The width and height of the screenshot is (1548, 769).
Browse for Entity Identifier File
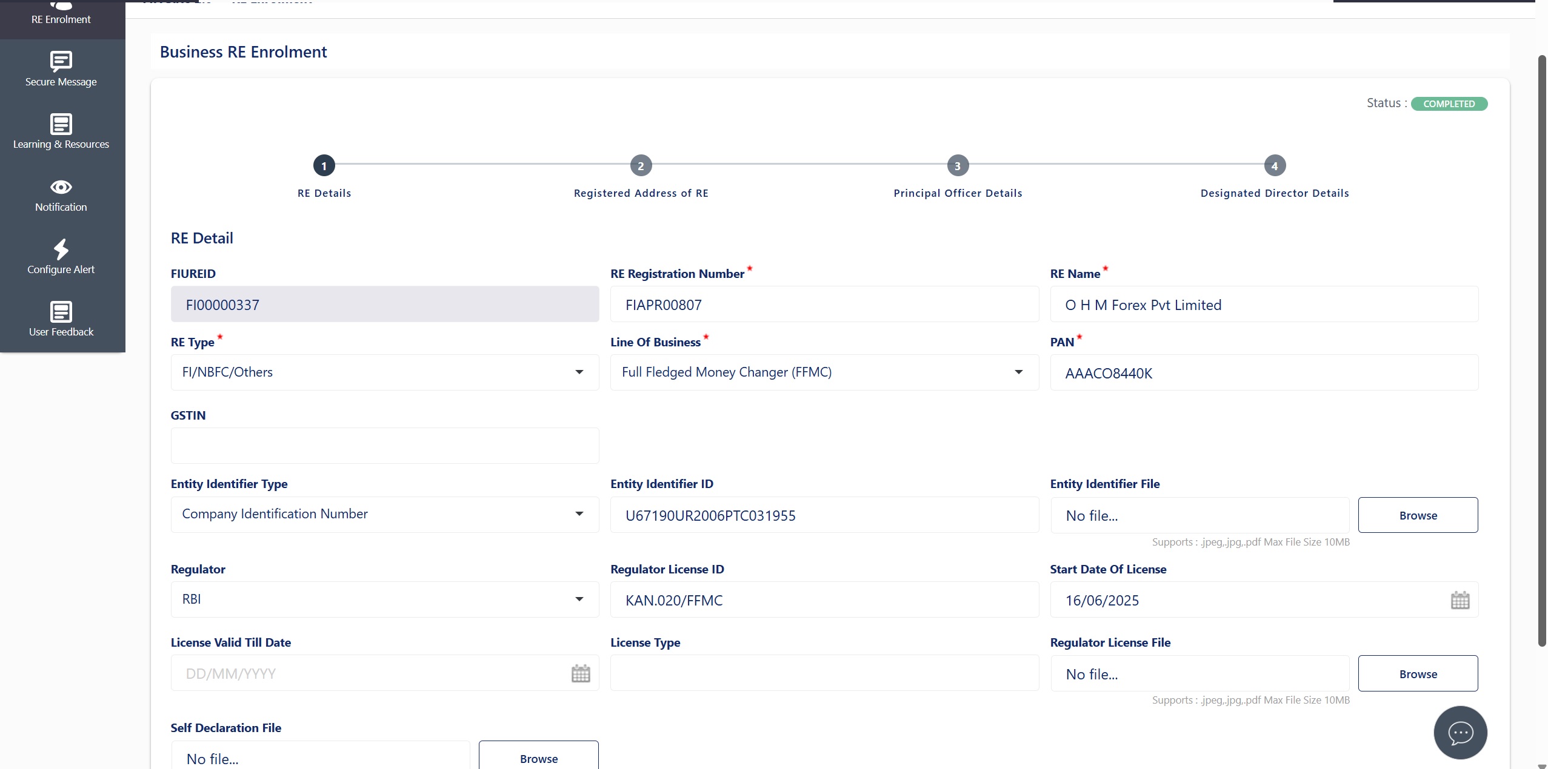point(1418,515)
